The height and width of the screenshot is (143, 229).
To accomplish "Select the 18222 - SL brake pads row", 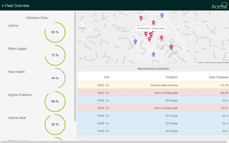I will (x=153, y=93).
